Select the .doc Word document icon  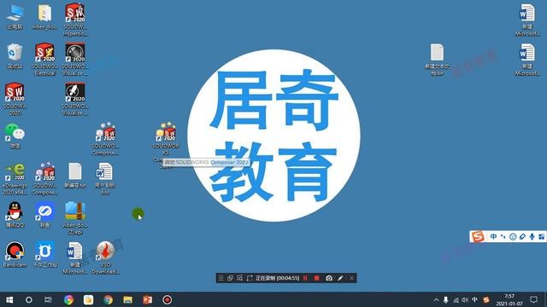[x=105, y=179]
